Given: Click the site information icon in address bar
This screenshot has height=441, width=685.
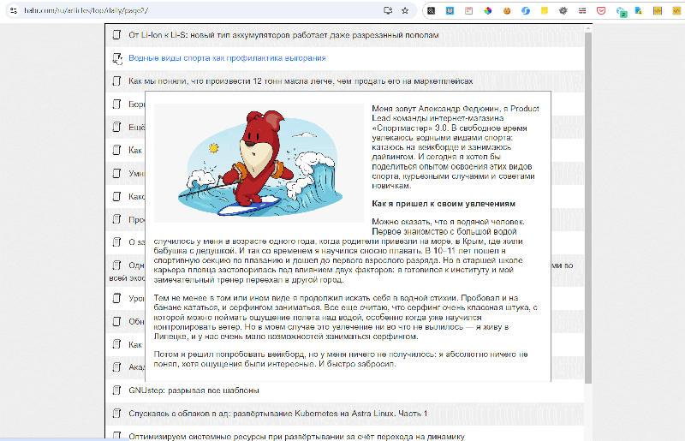Looking at the screenshot, I should (14, 10).
